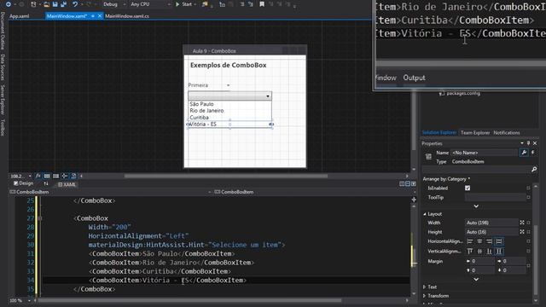Click the New Project toolbar icon
Image resolution: width=546 pixels, height=307 pixels.
[33, 4]
